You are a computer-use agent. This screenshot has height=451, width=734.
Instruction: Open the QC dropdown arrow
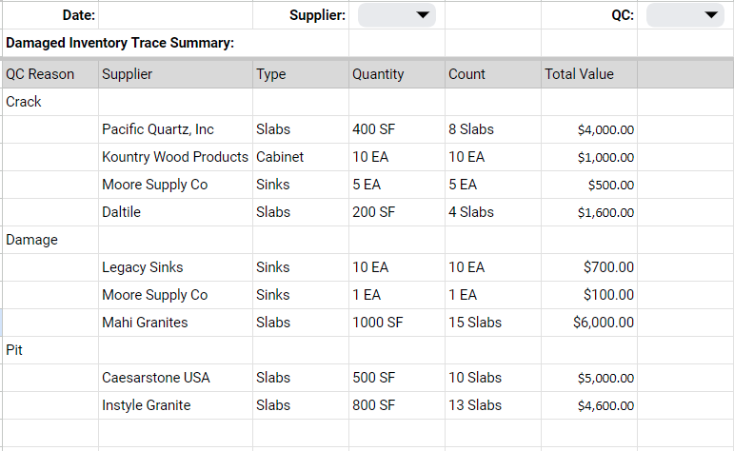pyautogui.click(x=710, y=15)
